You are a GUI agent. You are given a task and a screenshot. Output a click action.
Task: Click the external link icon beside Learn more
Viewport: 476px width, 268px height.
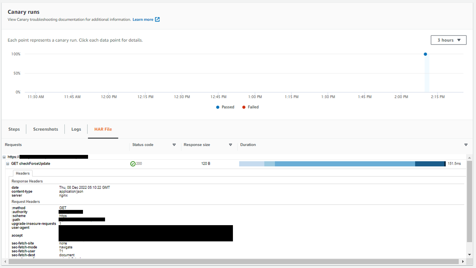point(157,20)
